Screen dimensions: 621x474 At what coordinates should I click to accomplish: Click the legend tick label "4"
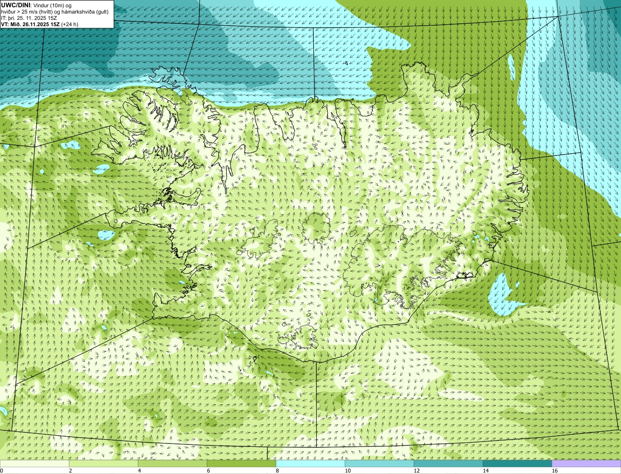pyautogui.click(x=139, y=471)
